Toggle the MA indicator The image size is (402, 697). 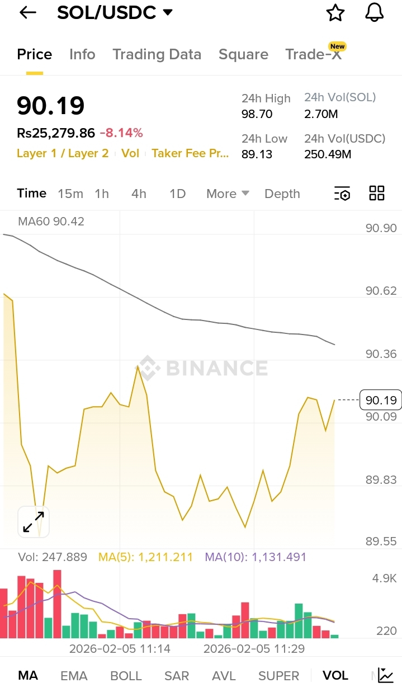tap(28, 676)
